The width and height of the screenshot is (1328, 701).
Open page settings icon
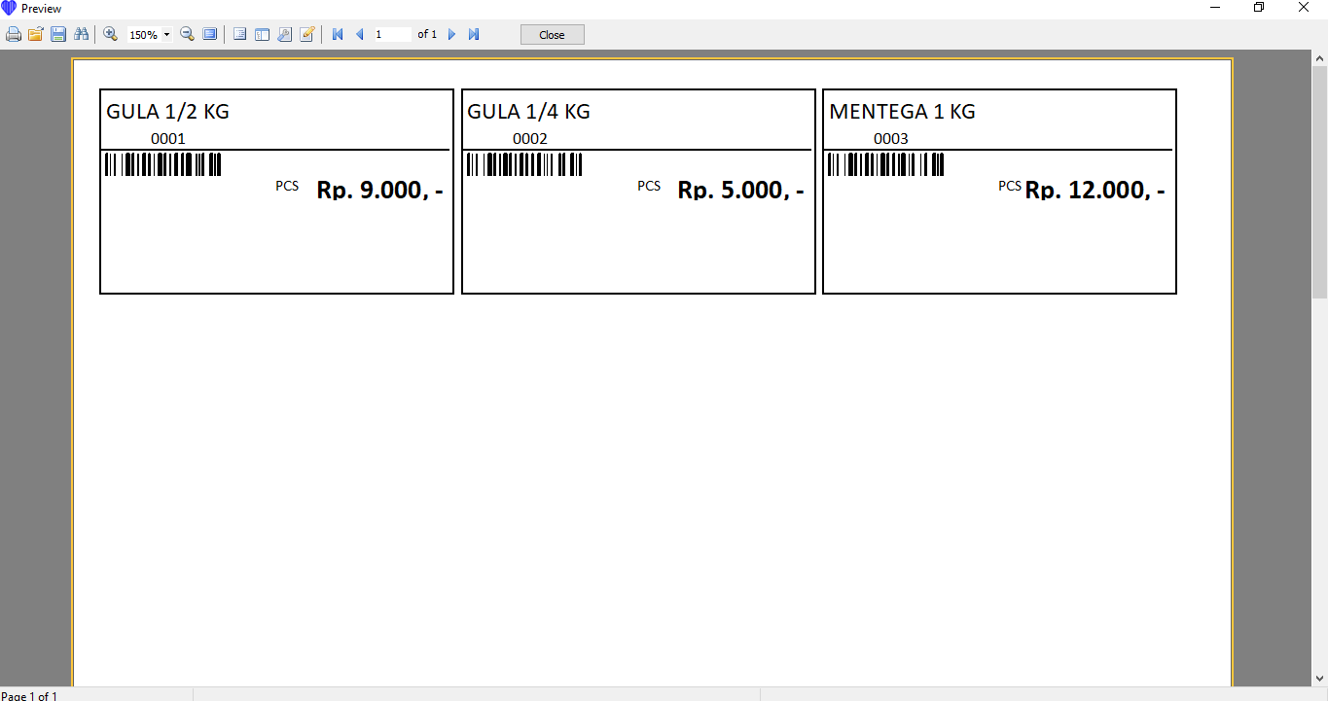284,34
